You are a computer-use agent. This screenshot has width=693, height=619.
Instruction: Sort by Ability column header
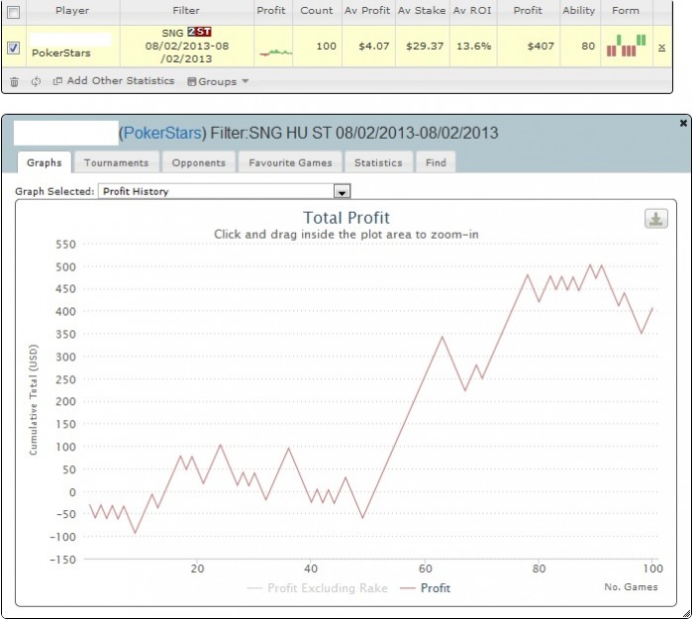(579, 10)
